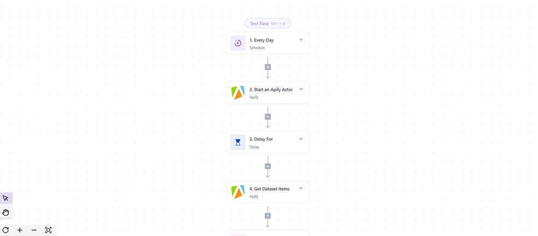This screenshot has height=236, width=538.
Task: Expand the Start an Apify Actor step options
Action: point(301,89)
